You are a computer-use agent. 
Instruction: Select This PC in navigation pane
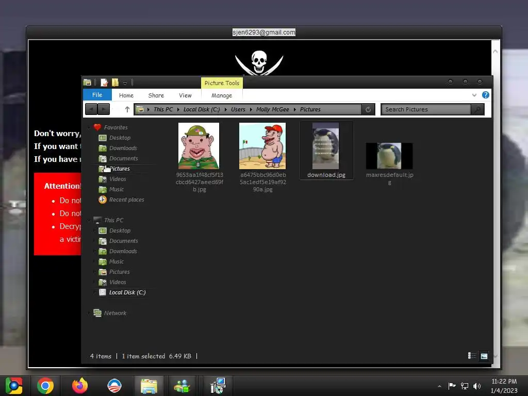point(113,220)
